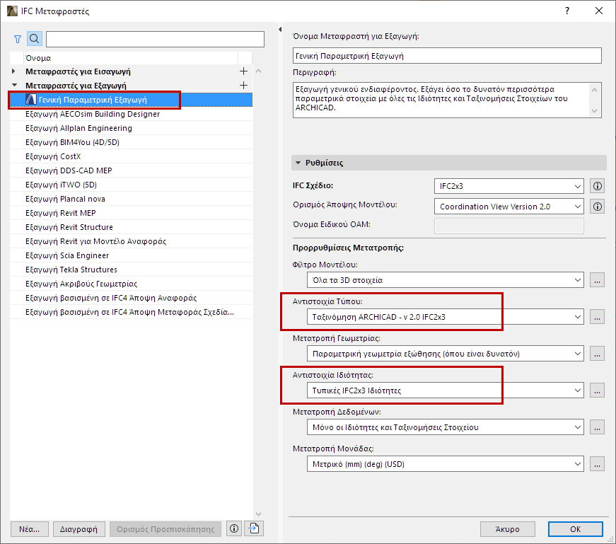Image resolution: width=616 pixels, height=544 pixels.
Task: Open Όλα τα 3D στοιχεία dropdown
Action: [x=445, y=280]
